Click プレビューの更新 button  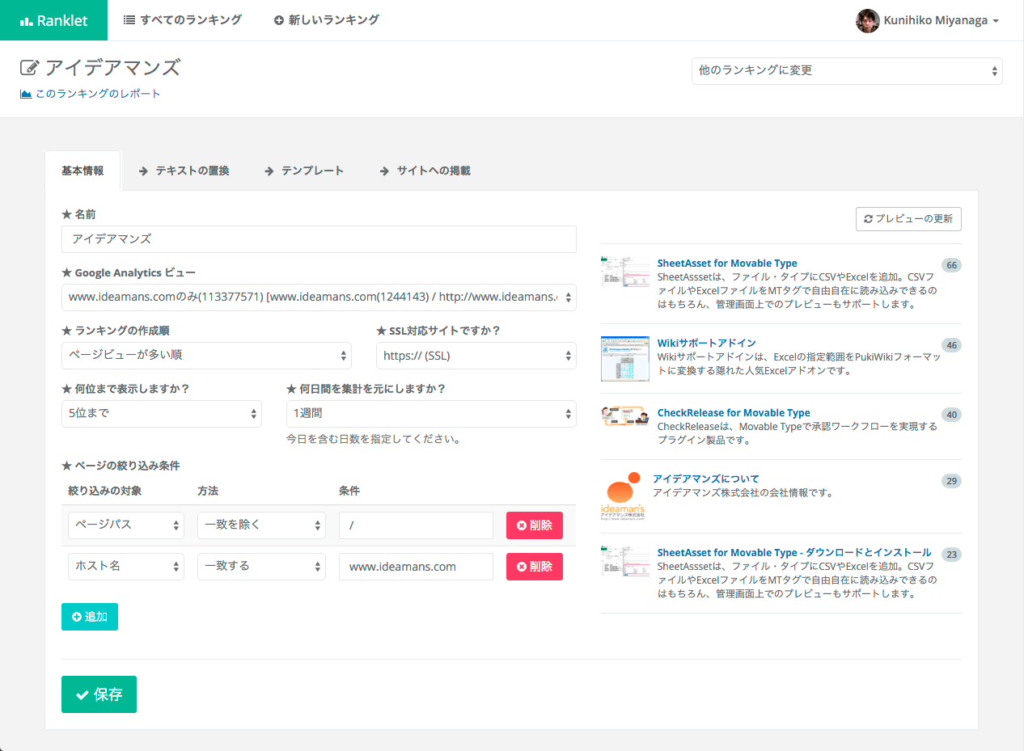(x=908, y=219)
